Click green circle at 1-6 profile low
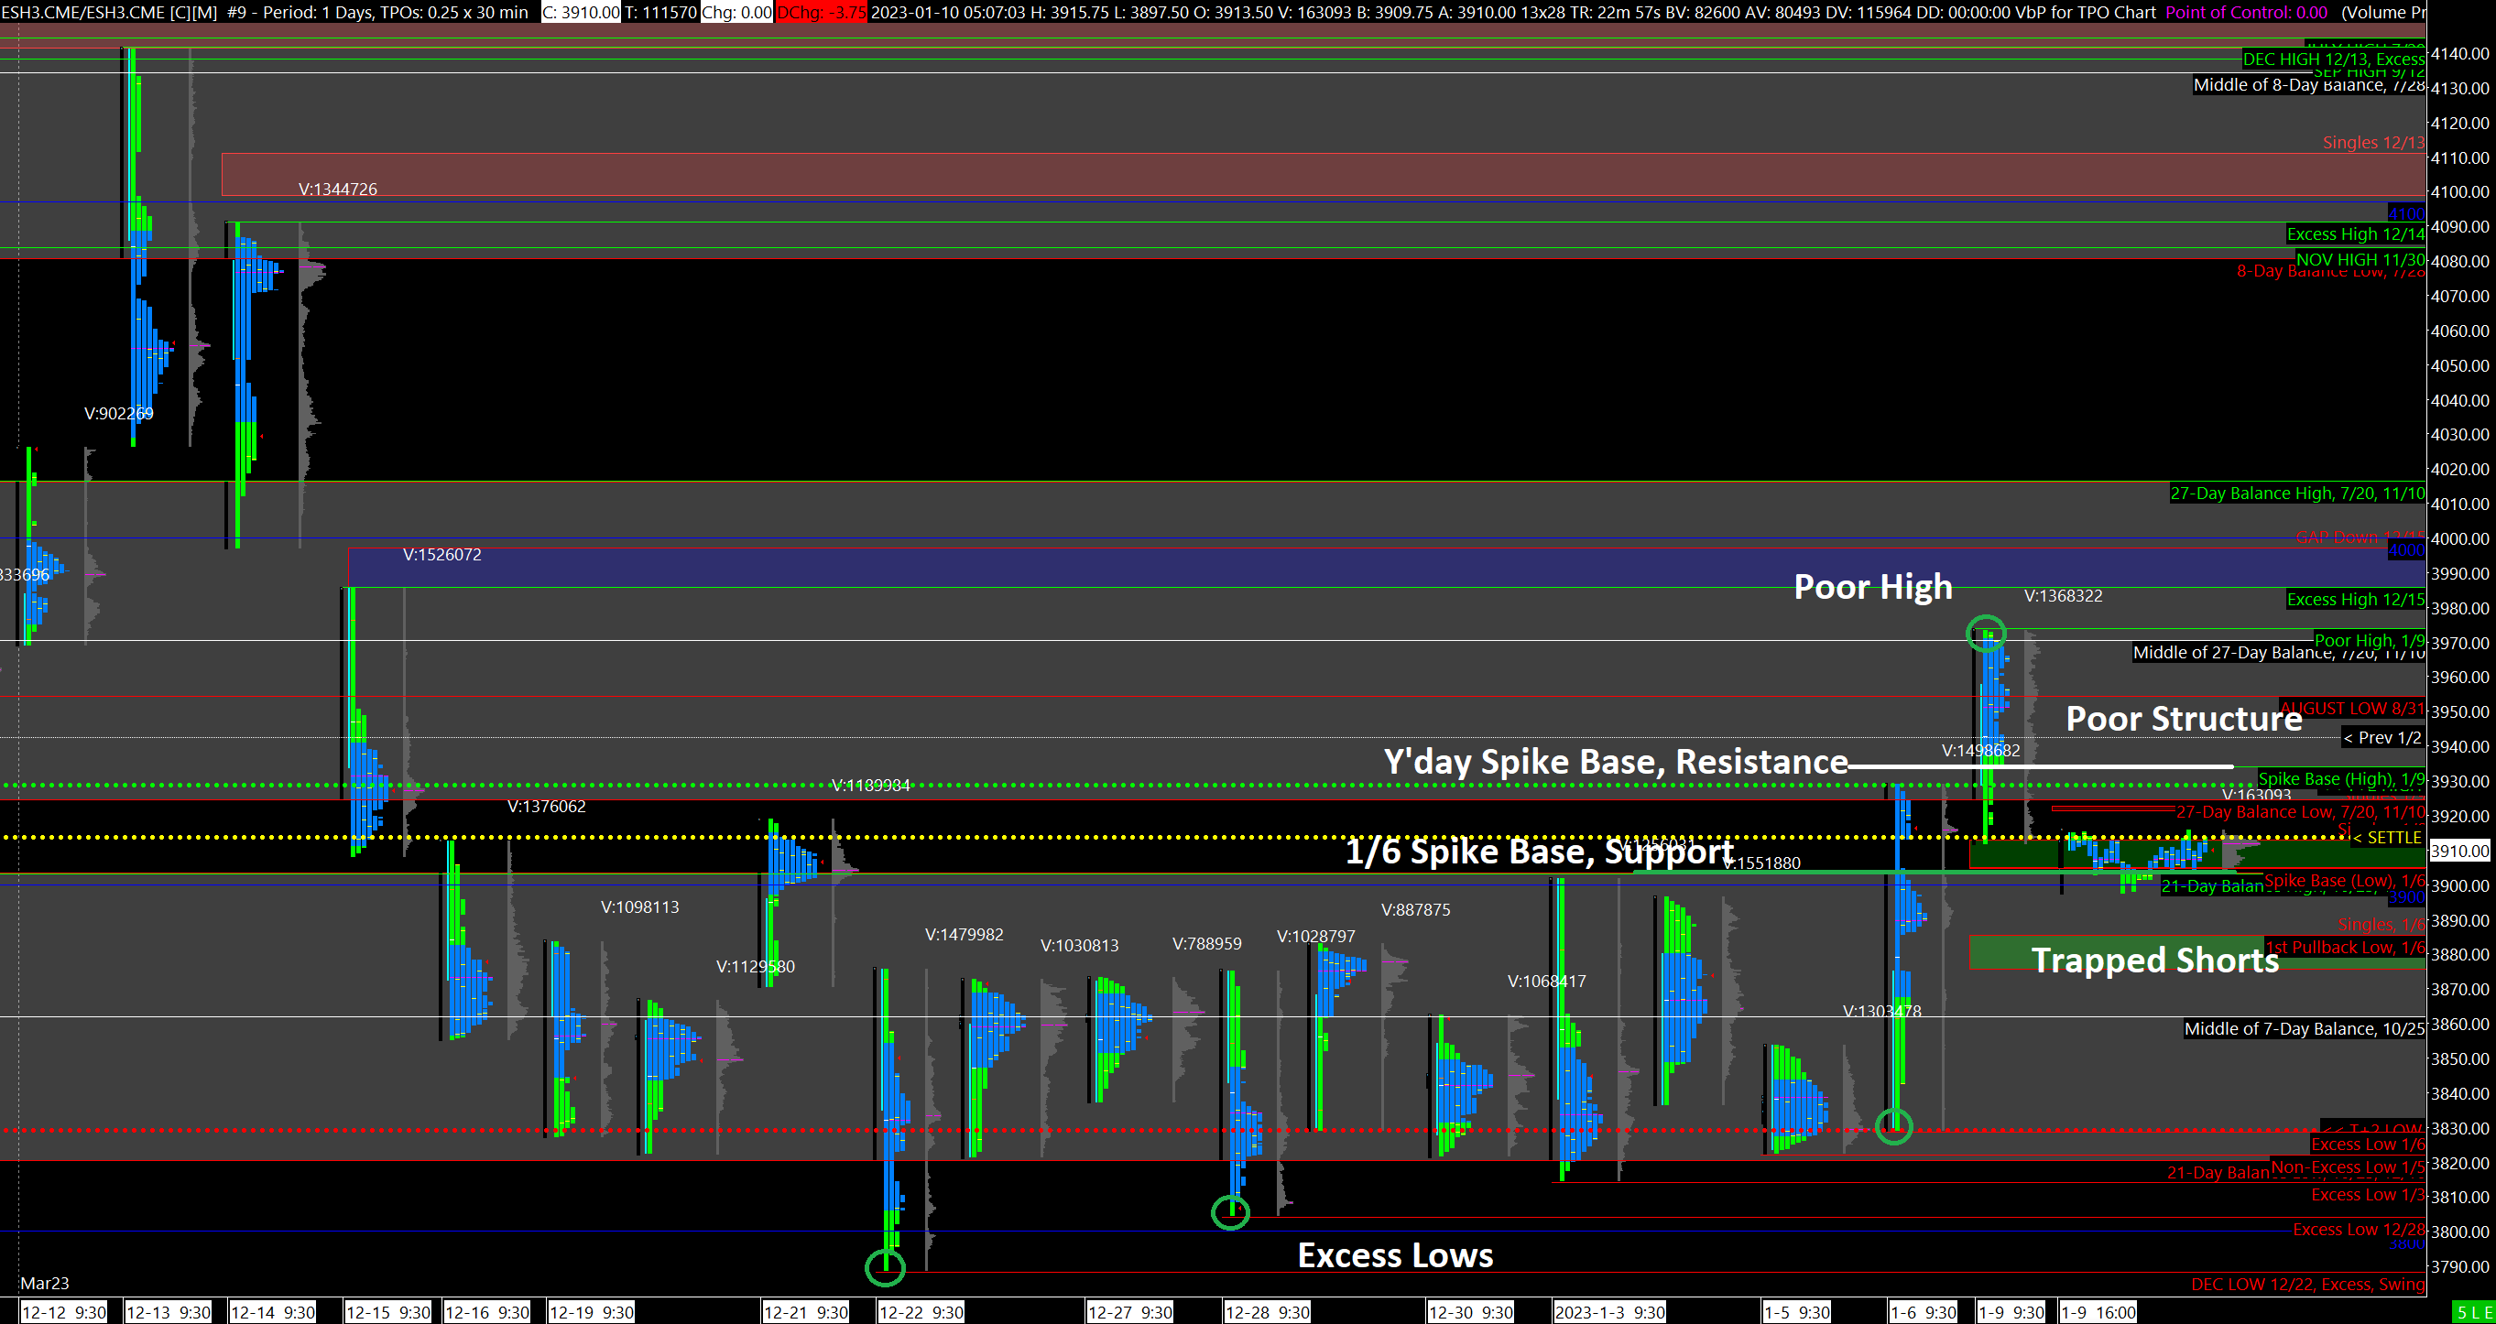This screenshot has width=2496, height=1324. tap(1893, 1125)
